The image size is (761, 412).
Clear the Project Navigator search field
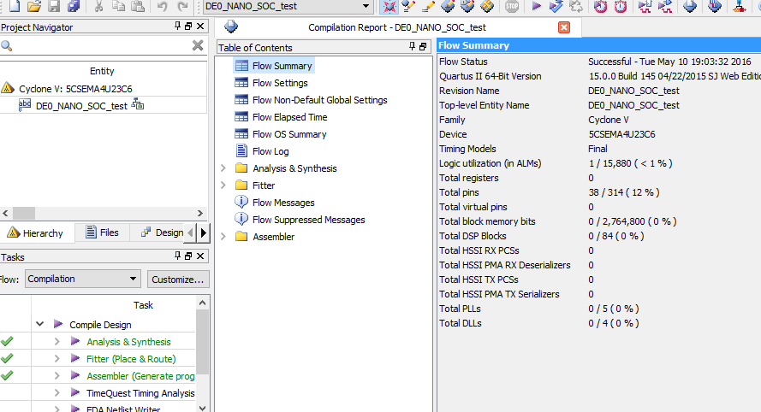tap(198, 45)
